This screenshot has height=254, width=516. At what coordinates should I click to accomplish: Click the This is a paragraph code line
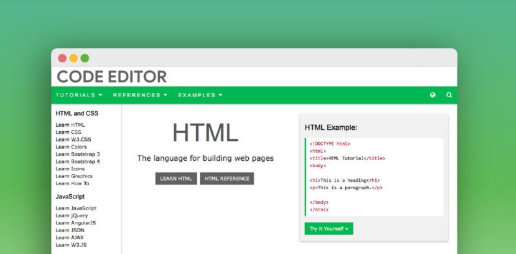coord(346,188)
